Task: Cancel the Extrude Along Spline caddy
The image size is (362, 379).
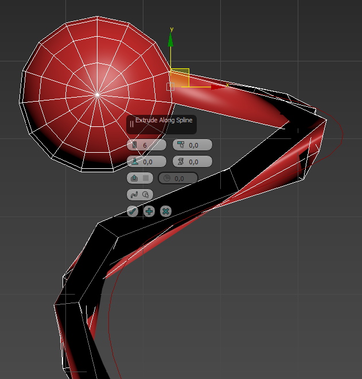Action: pyautogui.click(x=166, y=211)
